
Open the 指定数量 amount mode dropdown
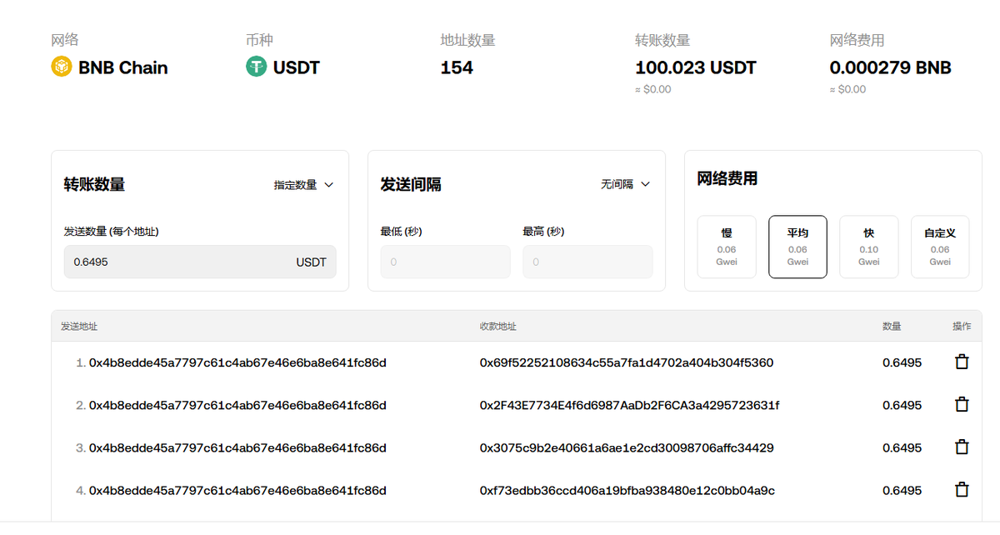pos(303,185)
